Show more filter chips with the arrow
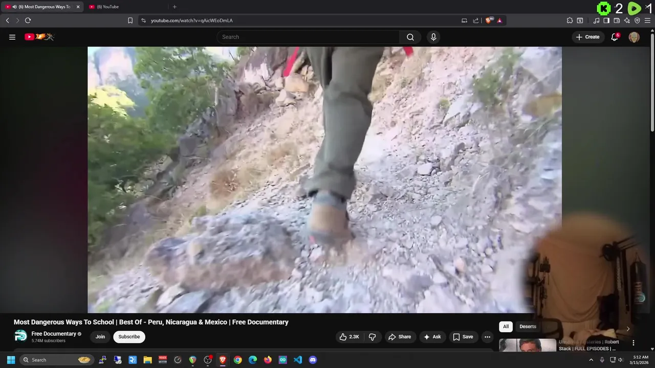 [628, 329]
